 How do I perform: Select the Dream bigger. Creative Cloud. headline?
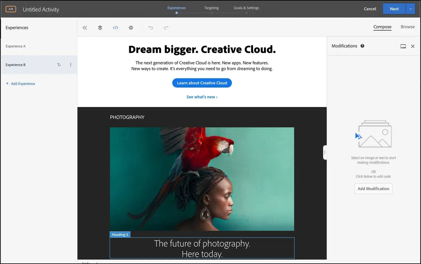tap(202, 49)
